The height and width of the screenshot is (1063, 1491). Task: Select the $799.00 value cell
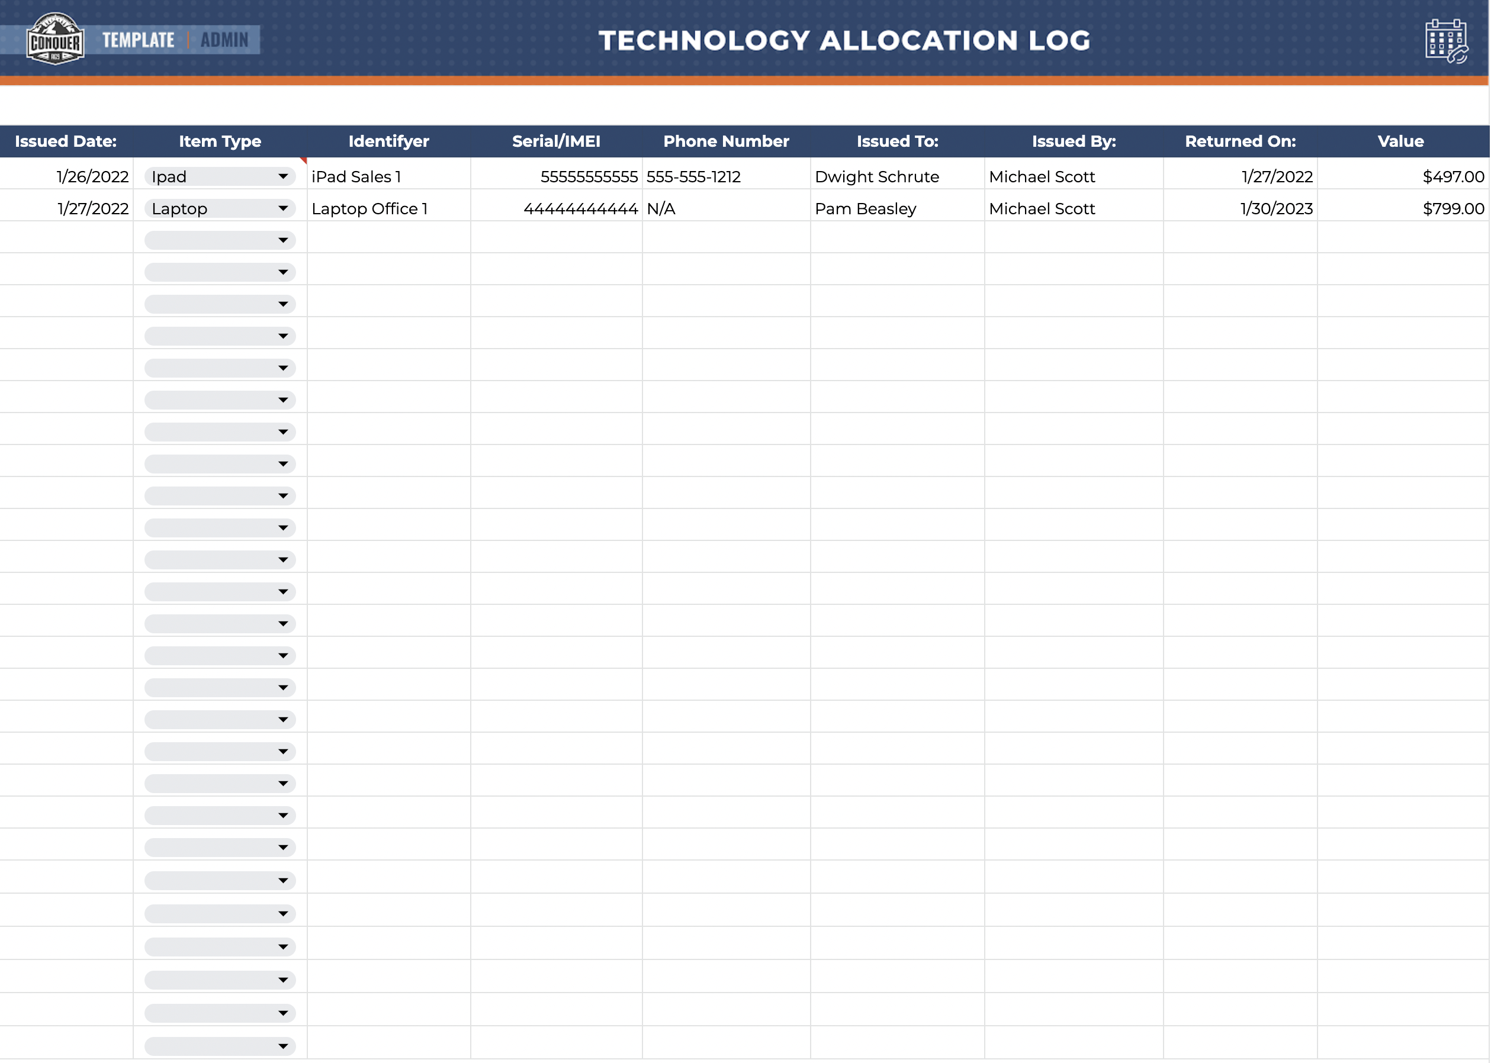click(1403, 206)
